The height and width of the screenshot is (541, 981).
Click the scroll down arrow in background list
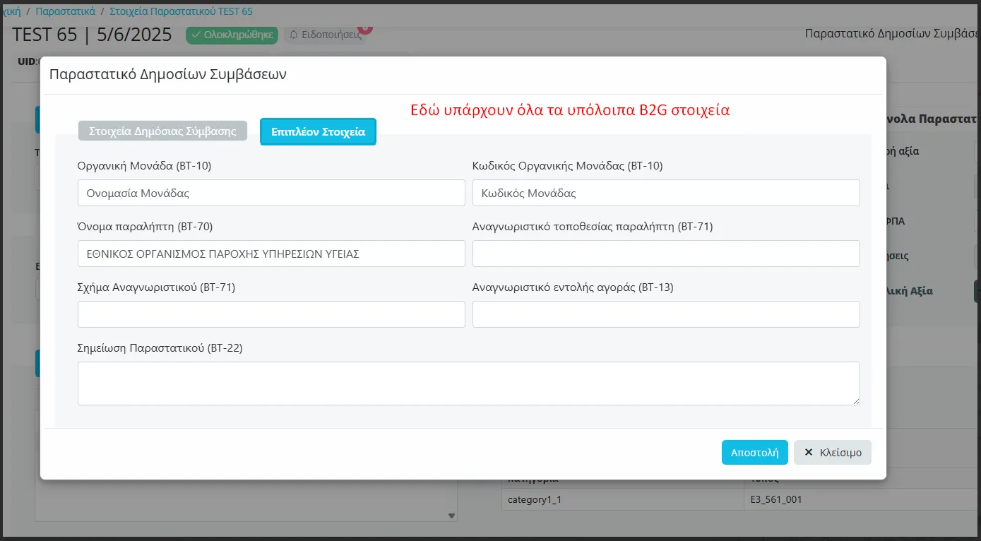[452, 516]
